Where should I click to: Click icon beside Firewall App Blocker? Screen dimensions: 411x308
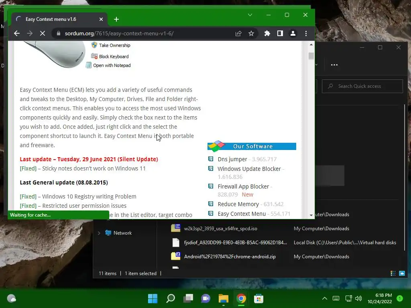click(210, 186)
